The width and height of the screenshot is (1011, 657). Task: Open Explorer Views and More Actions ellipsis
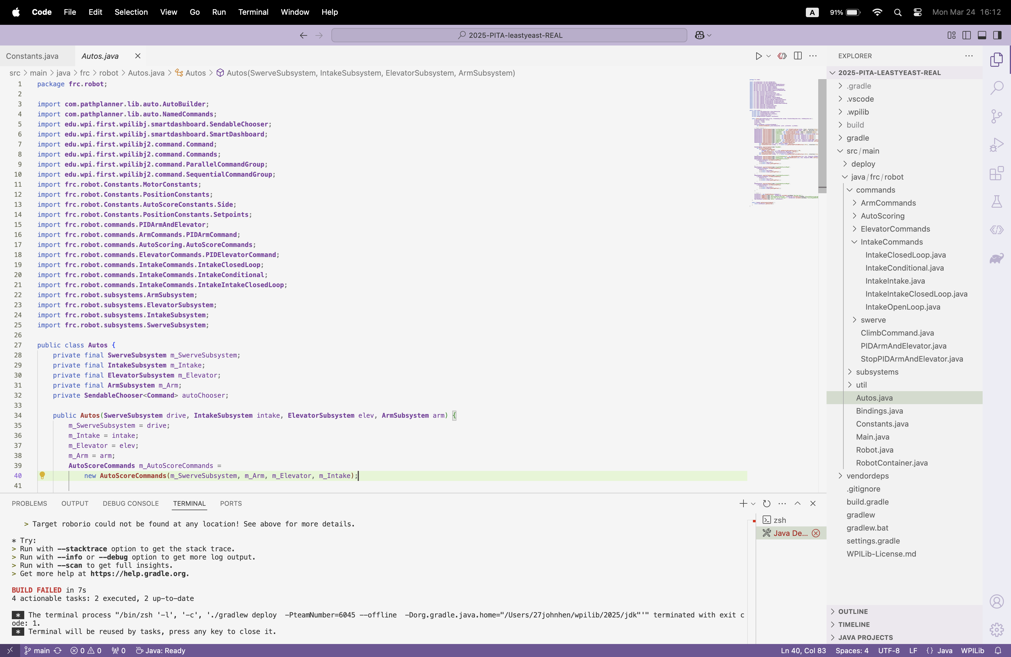coord(969,56)
